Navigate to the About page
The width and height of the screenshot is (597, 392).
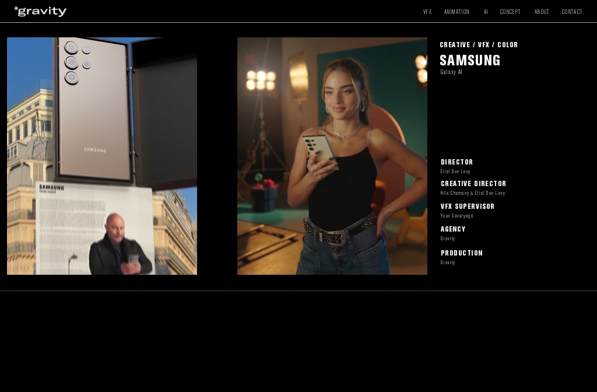tap(542, 12)
